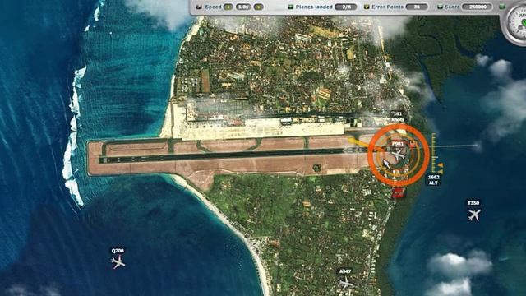Increase the game speed with right arrow
The height and width of the screenshot is (296, 526).
[x=258, y=7]
